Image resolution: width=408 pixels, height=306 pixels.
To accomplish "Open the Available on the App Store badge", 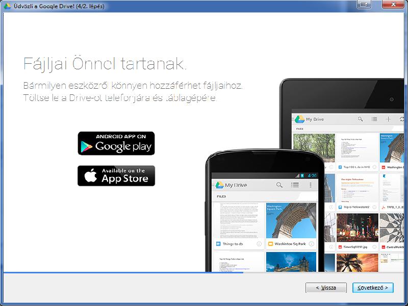I will point(116,175).
